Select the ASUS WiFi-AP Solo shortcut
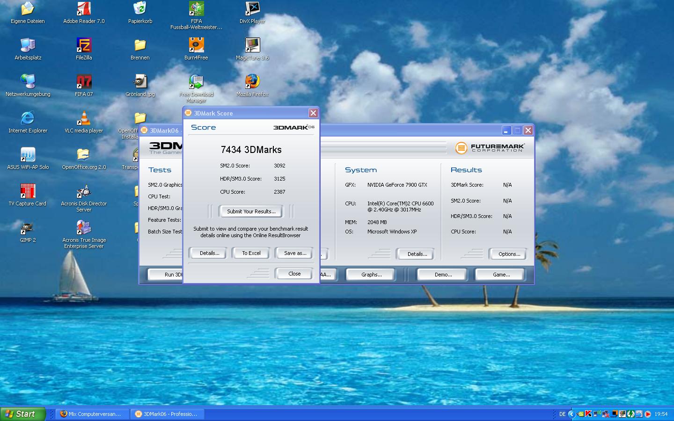The image size is (674, 421). click(28, 159)
